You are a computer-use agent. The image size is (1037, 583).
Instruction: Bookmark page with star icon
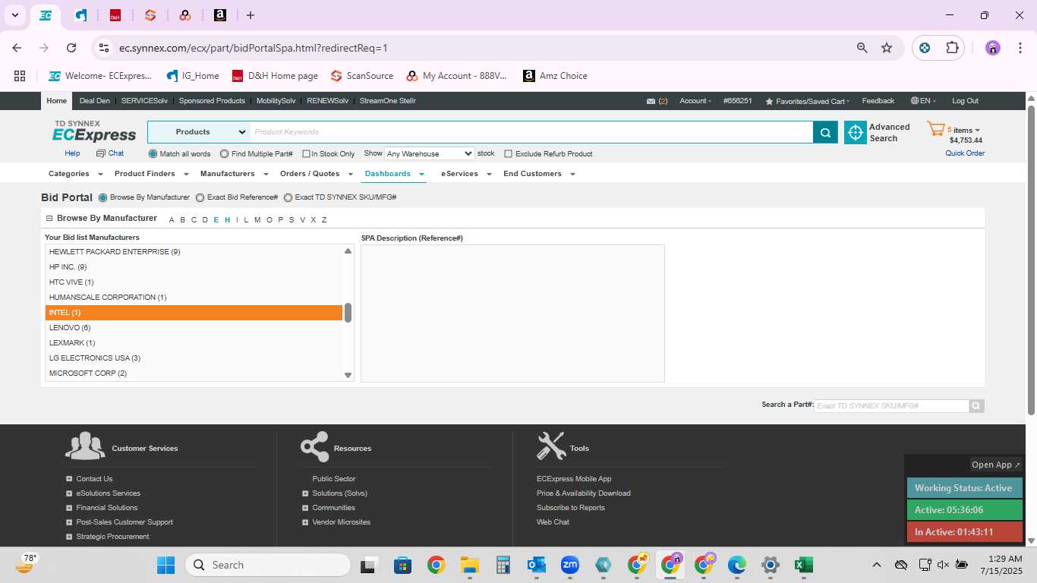[x=887, y=48]
